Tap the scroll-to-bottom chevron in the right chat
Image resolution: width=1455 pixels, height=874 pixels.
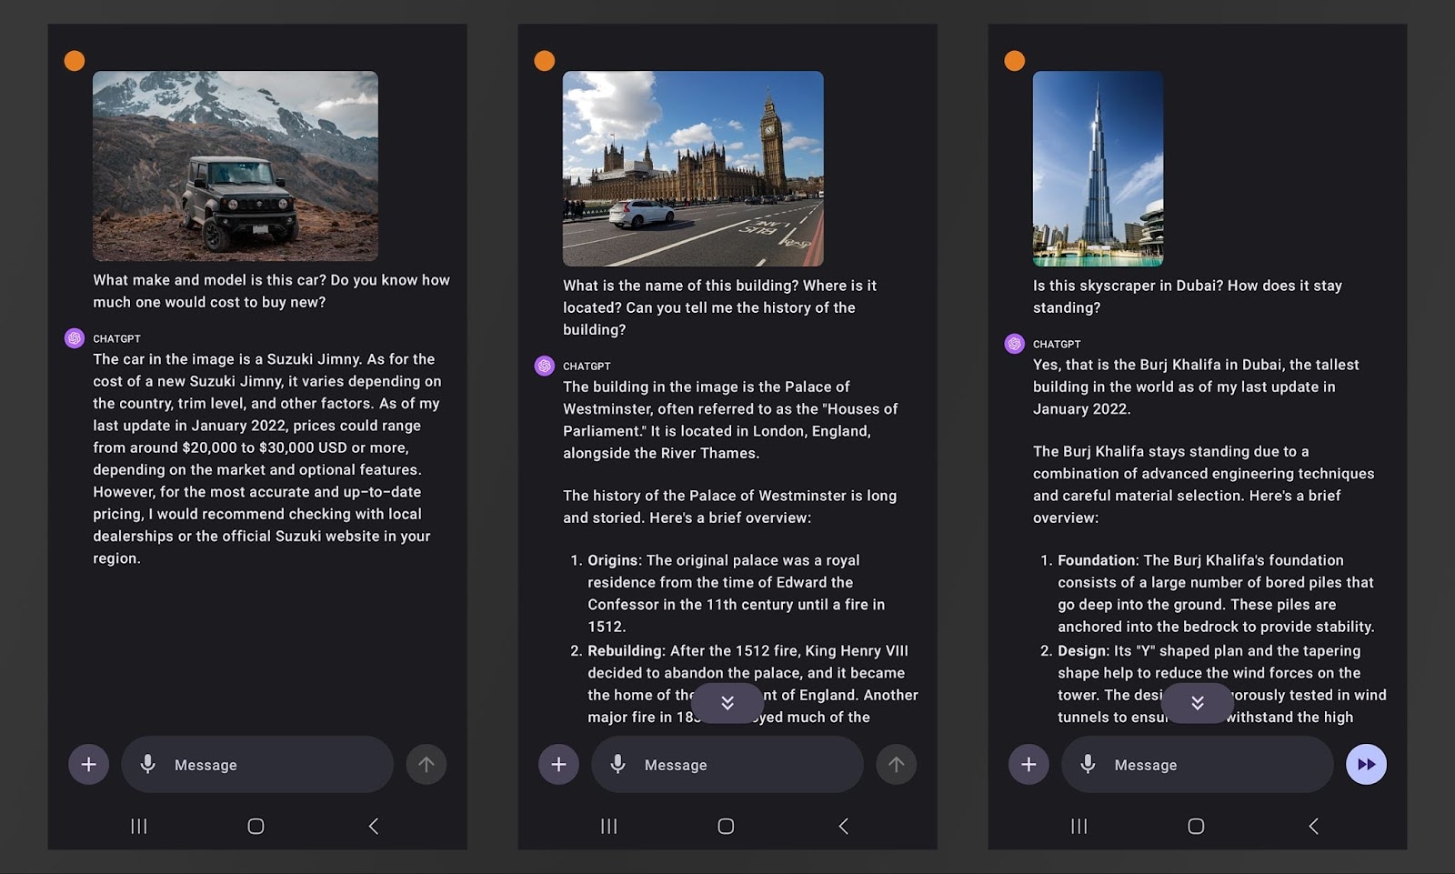coord(1198,702)
